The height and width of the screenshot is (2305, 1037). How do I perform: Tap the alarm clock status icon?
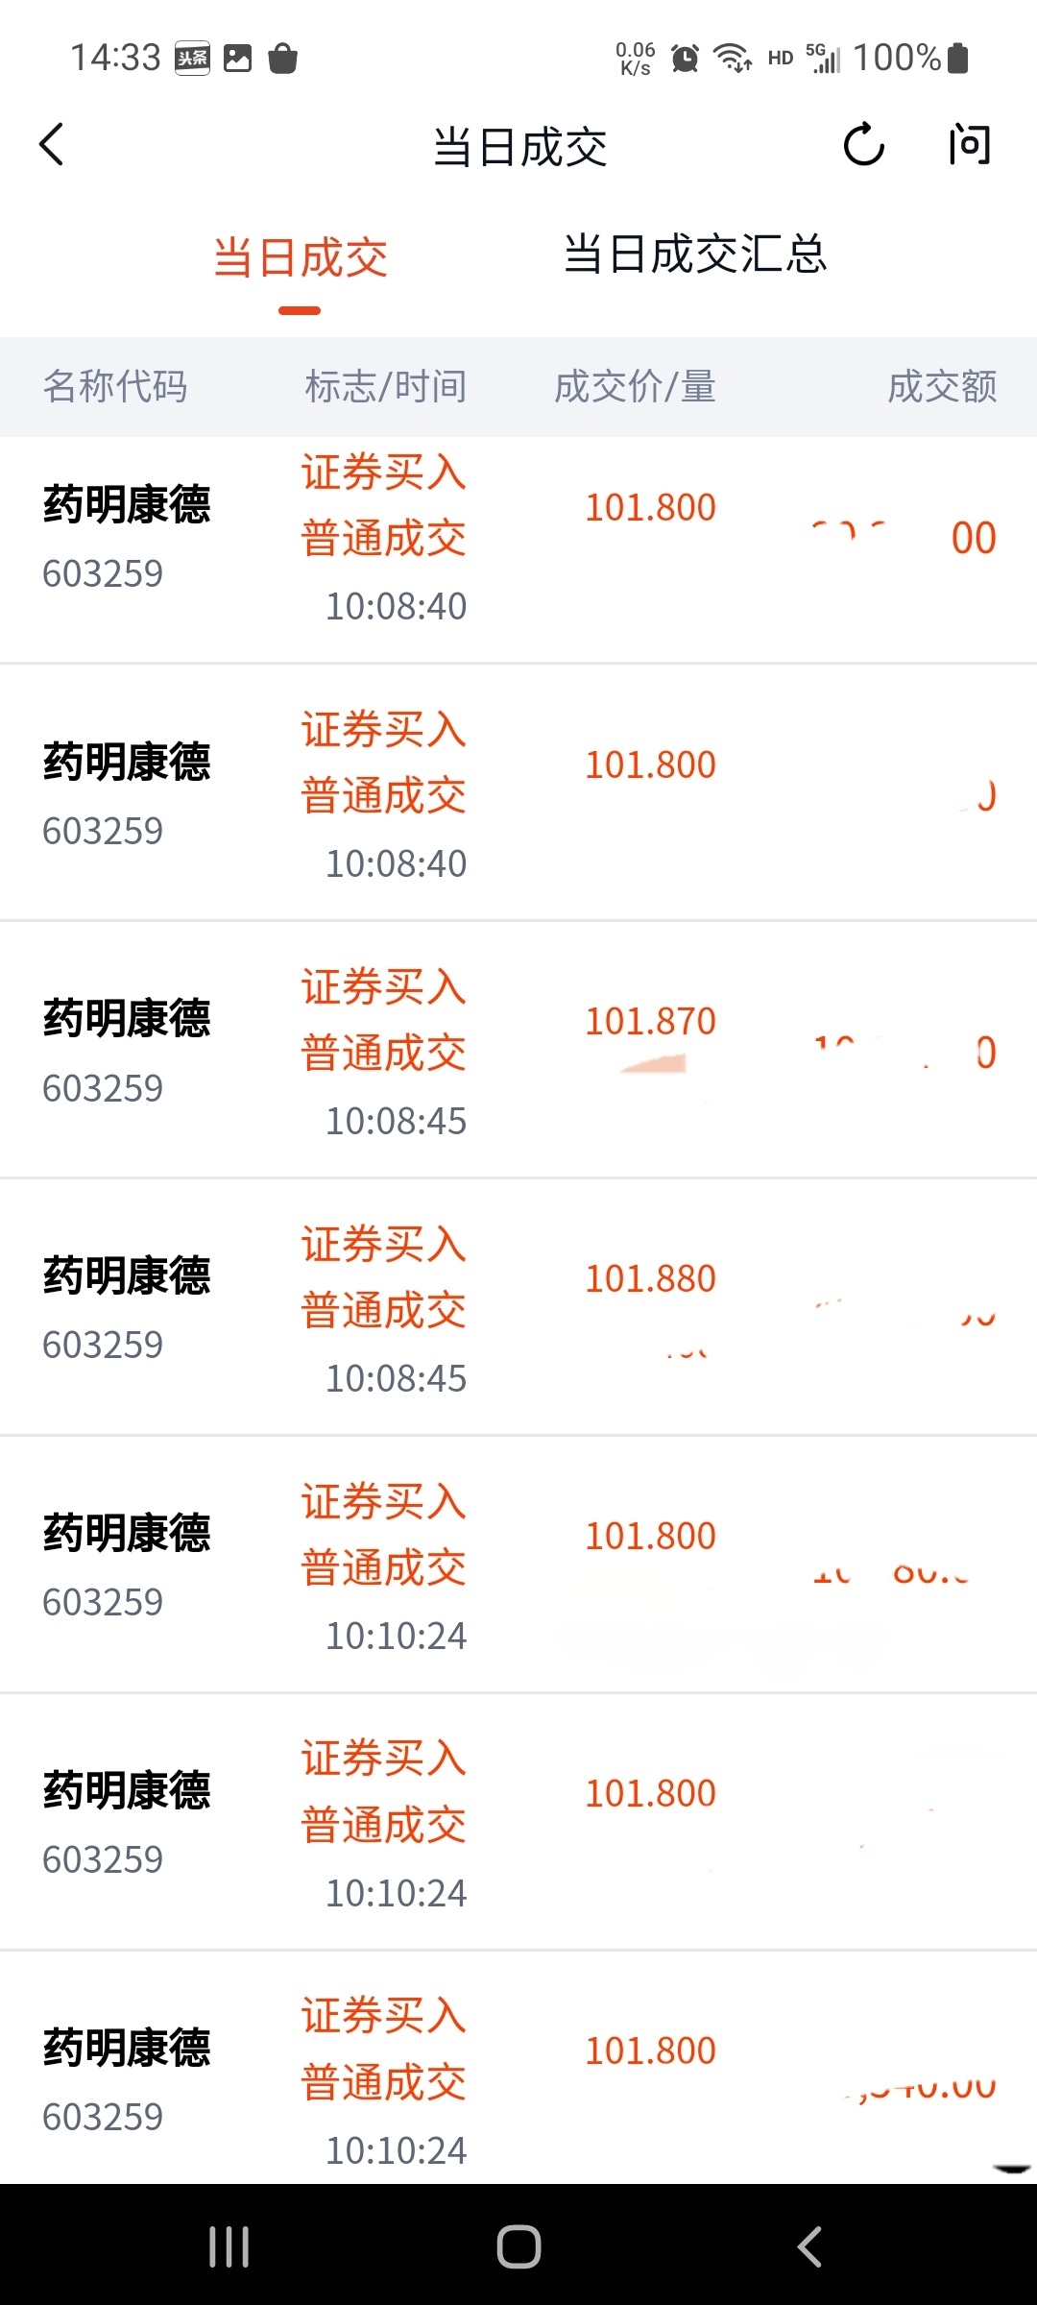pos(685,59)
